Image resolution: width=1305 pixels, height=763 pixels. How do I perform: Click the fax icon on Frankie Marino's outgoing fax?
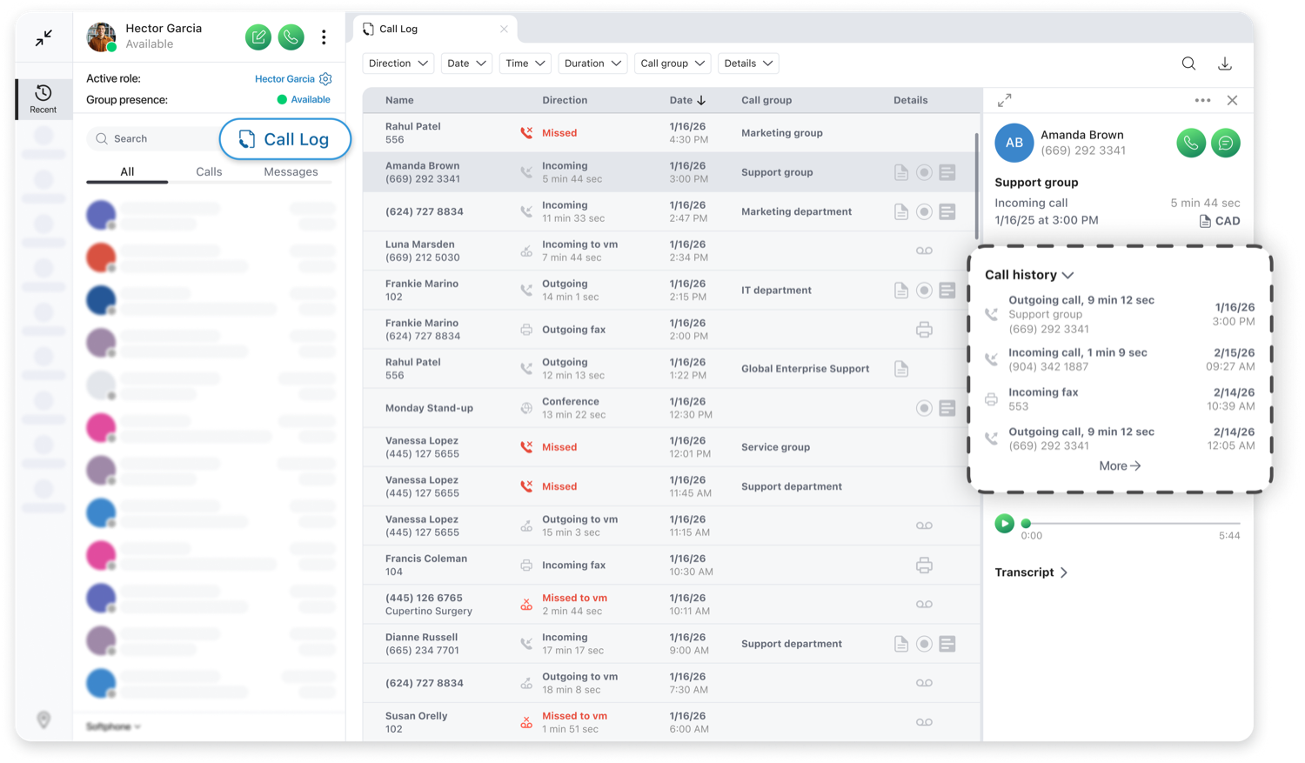point(924,329)
